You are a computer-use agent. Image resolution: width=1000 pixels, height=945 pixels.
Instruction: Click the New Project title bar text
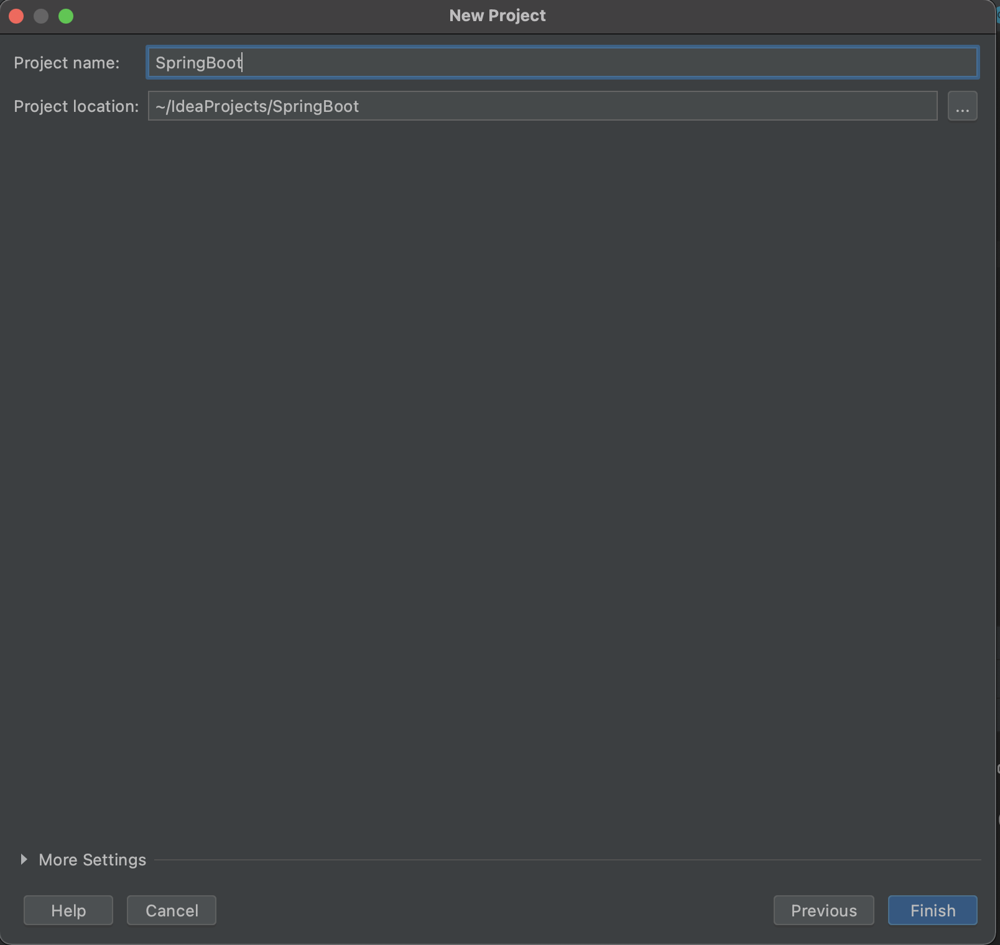pyautogui.click(x=497, y=16)
